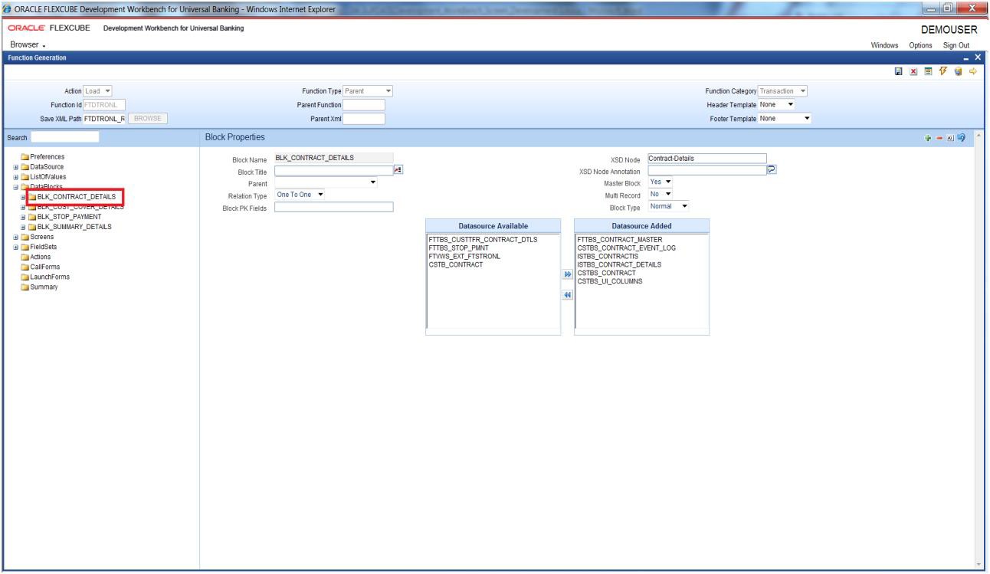Select FTTBS_CUSTTFR_CONTRACT_DTLS in Datasource Available
Image resolution: width=990 pixels, height=574 pixels.
tap(484, 239)
